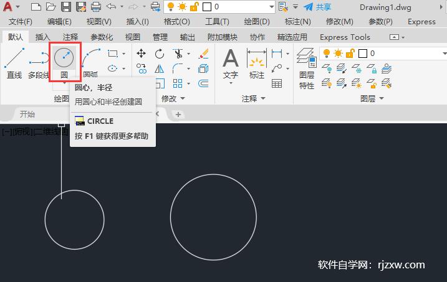Activate the Copy tool
Screen dimensions: 447x282
click(142, 68)
